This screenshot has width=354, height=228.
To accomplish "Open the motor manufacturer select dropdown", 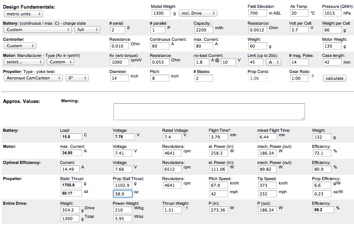I will (24, 62).
